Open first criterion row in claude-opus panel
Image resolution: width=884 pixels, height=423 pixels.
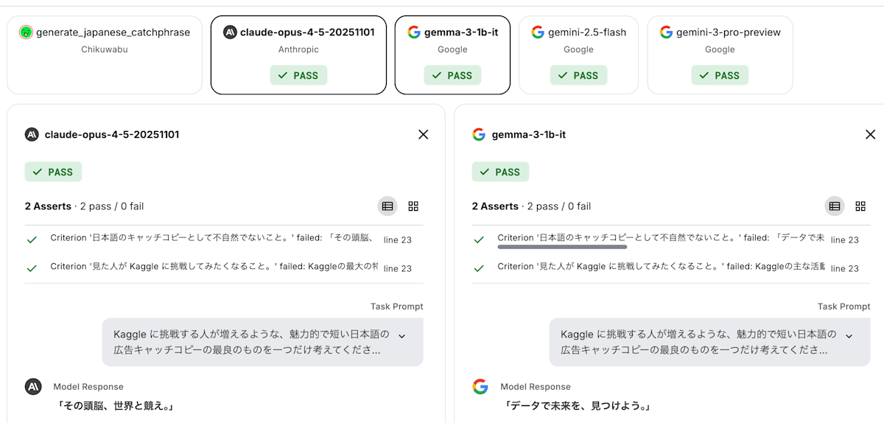tap(224, 240)
